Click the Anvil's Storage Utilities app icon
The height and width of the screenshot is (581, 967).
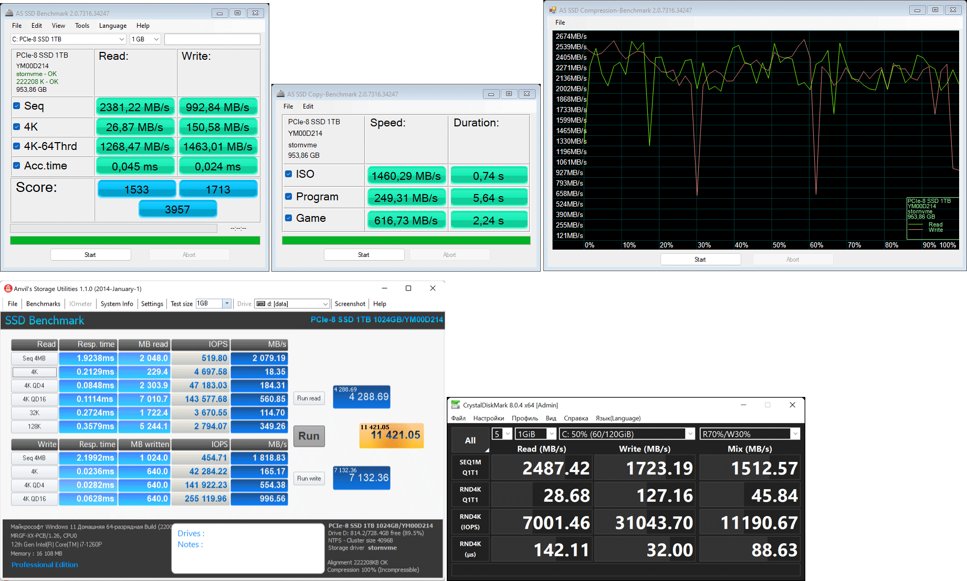pyautogui.click(x=8, y=288)
